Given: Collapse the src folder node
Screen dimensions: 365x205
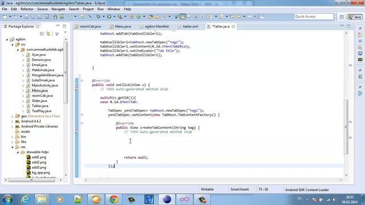Looking at the screenshot, I should click(13, 44).
